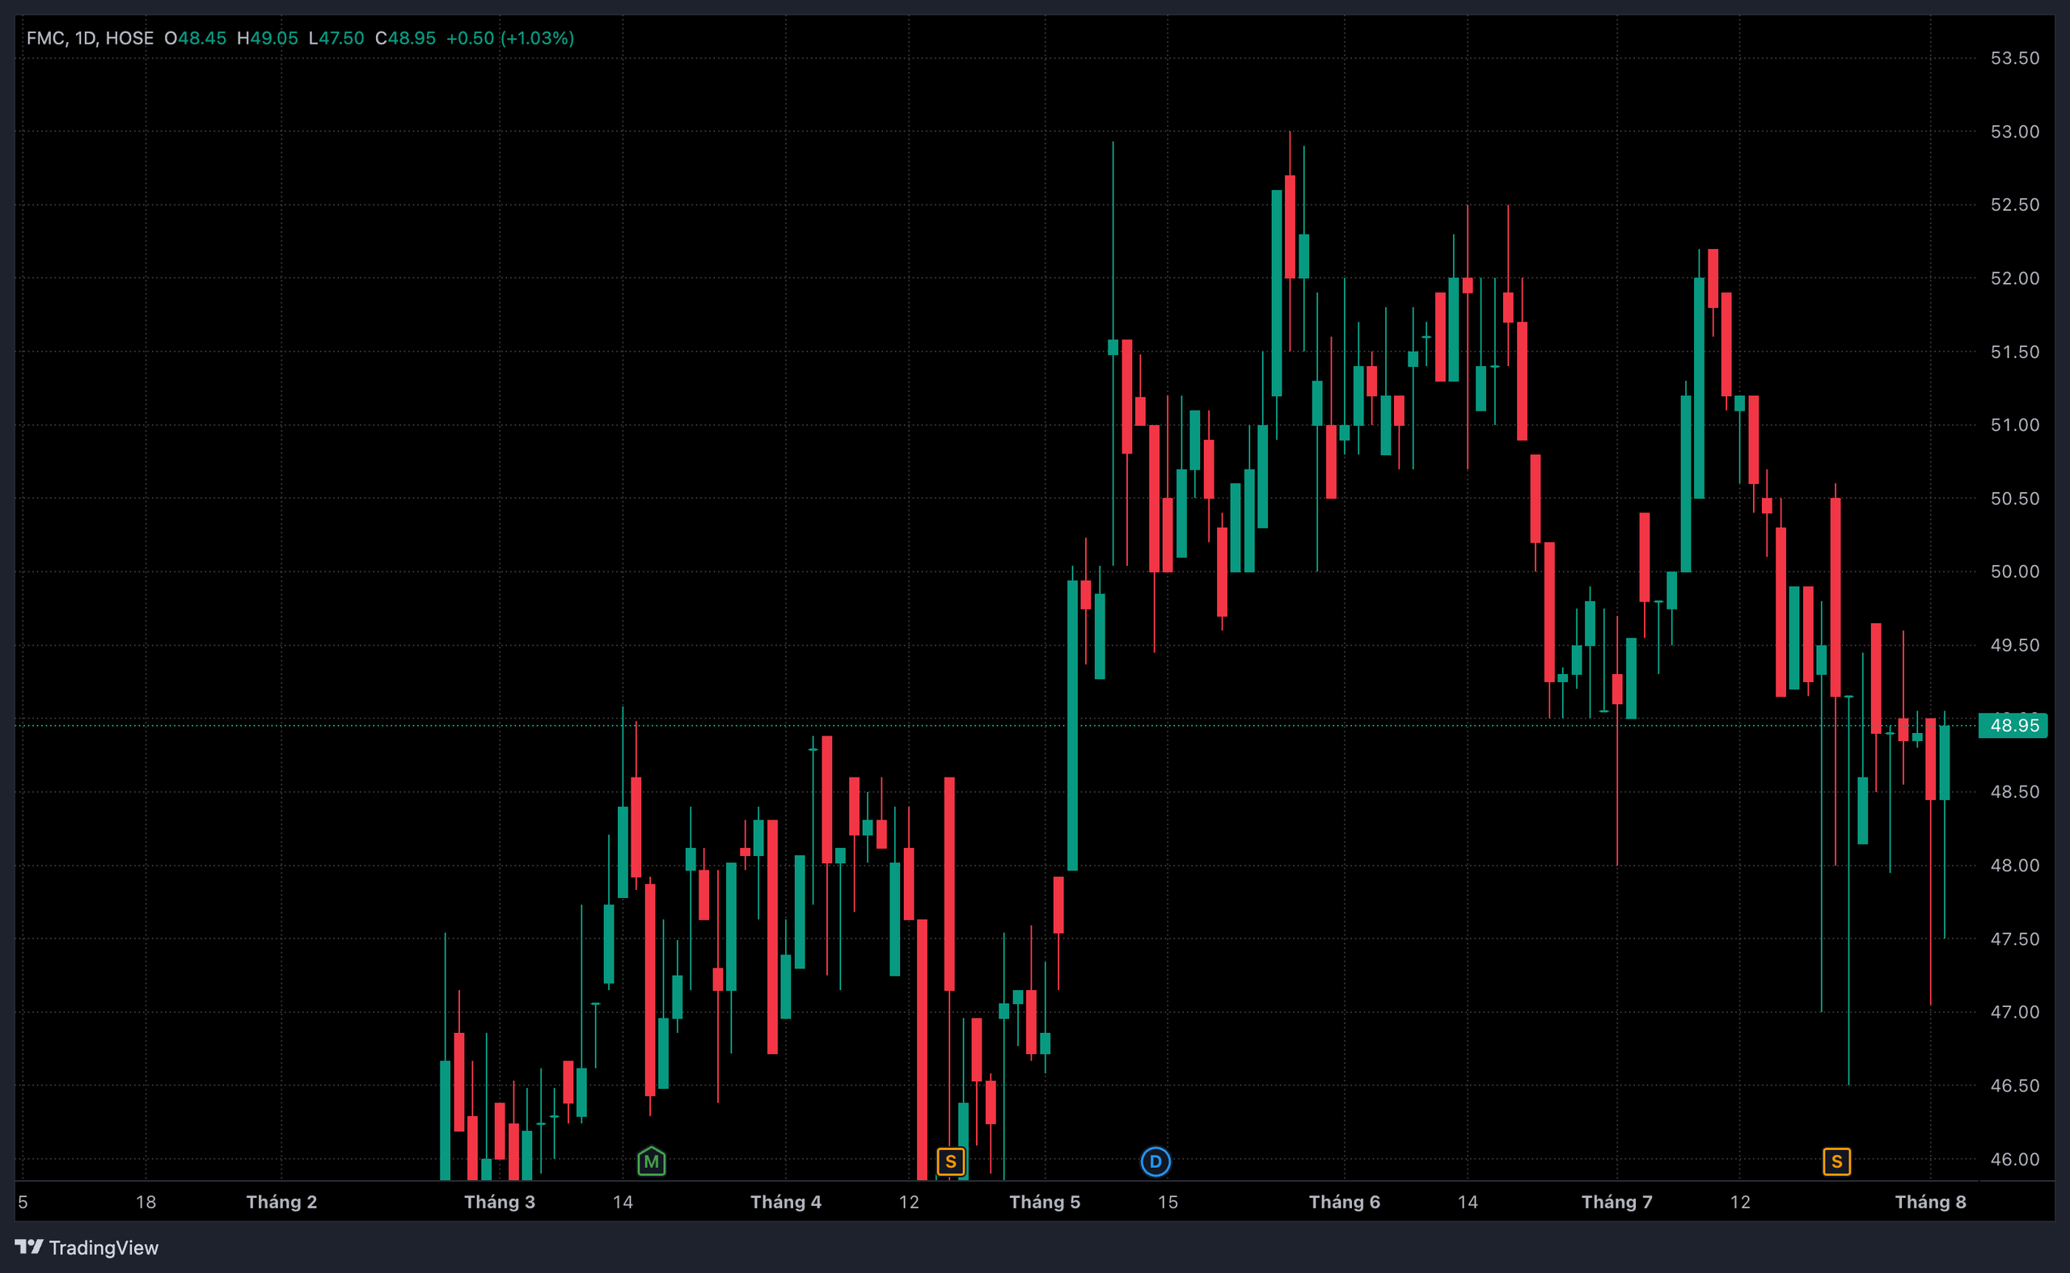Click the 46.50 price axis label
Image resolution: width=2070 pixels, height=1273 pixels.
pos(2014,1085)
